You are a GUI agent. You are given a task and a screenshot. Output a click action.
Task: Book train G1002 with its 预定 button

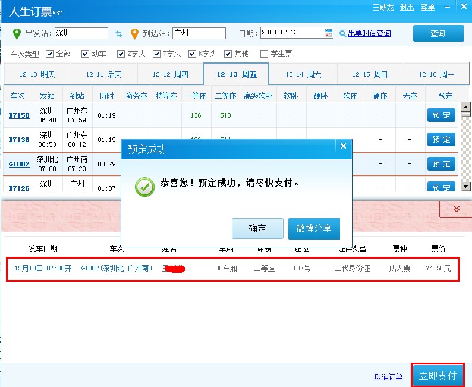pos(441,163)
